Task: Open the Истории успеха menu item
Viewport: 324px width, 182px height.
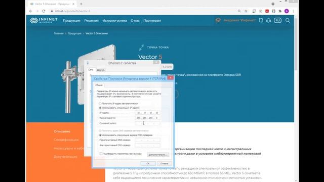Action: pyautogui.click(x=114, y=21)
